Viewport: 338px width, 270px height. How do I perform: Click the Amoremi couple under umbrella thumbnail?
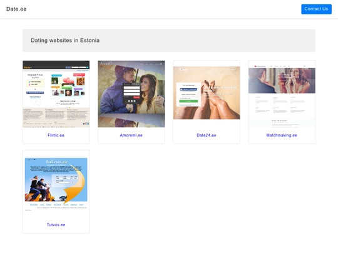click(x=131, y=94)
